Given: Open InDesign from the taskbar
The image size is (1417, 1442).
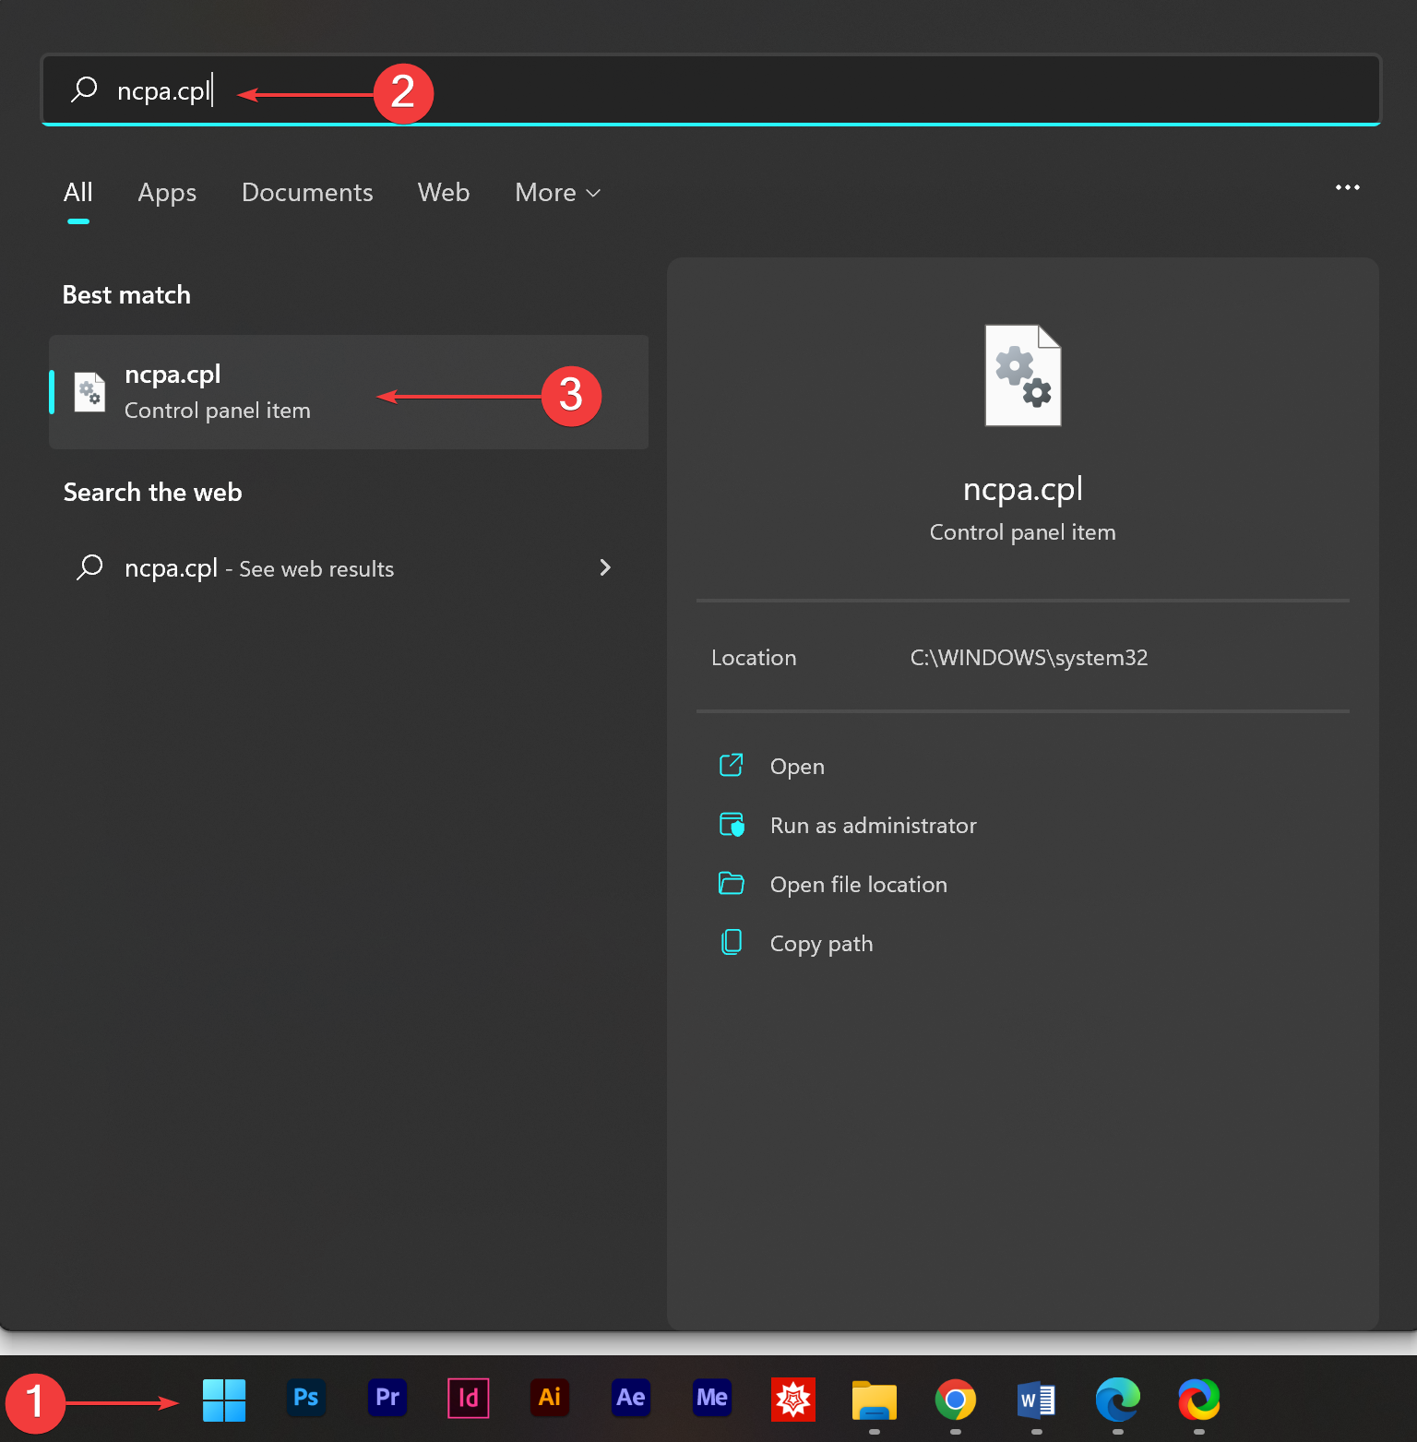Looking at the screenshot, I should click(x=468, y=1399).
